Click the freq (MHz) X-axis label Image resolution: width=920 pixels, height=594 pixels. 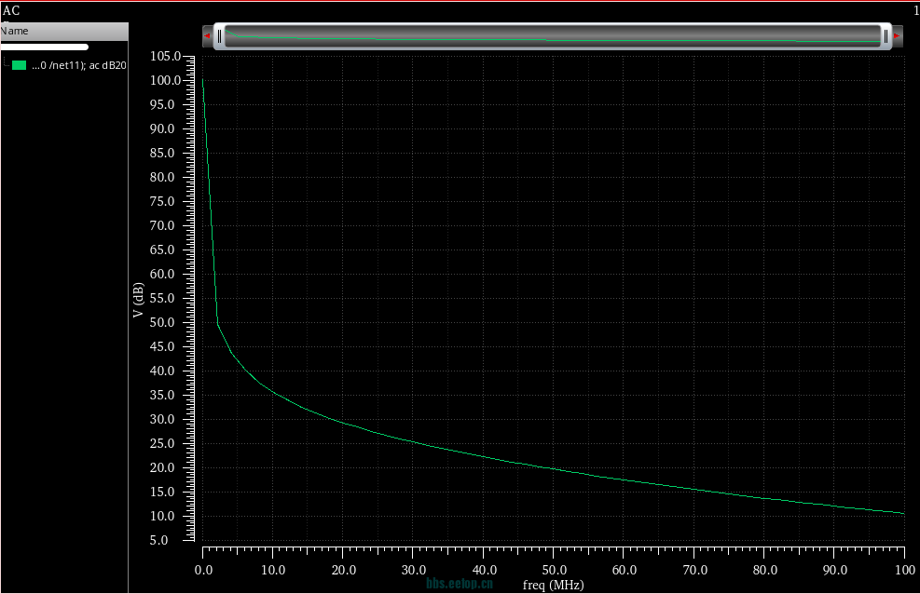tap(553, 585)
